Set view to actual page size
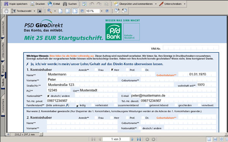The width and height of the screenshot is (228, 142). (60, 11)
